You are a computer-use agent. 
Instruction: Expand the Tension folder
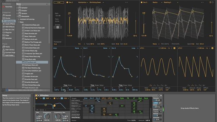click(17, 14)
